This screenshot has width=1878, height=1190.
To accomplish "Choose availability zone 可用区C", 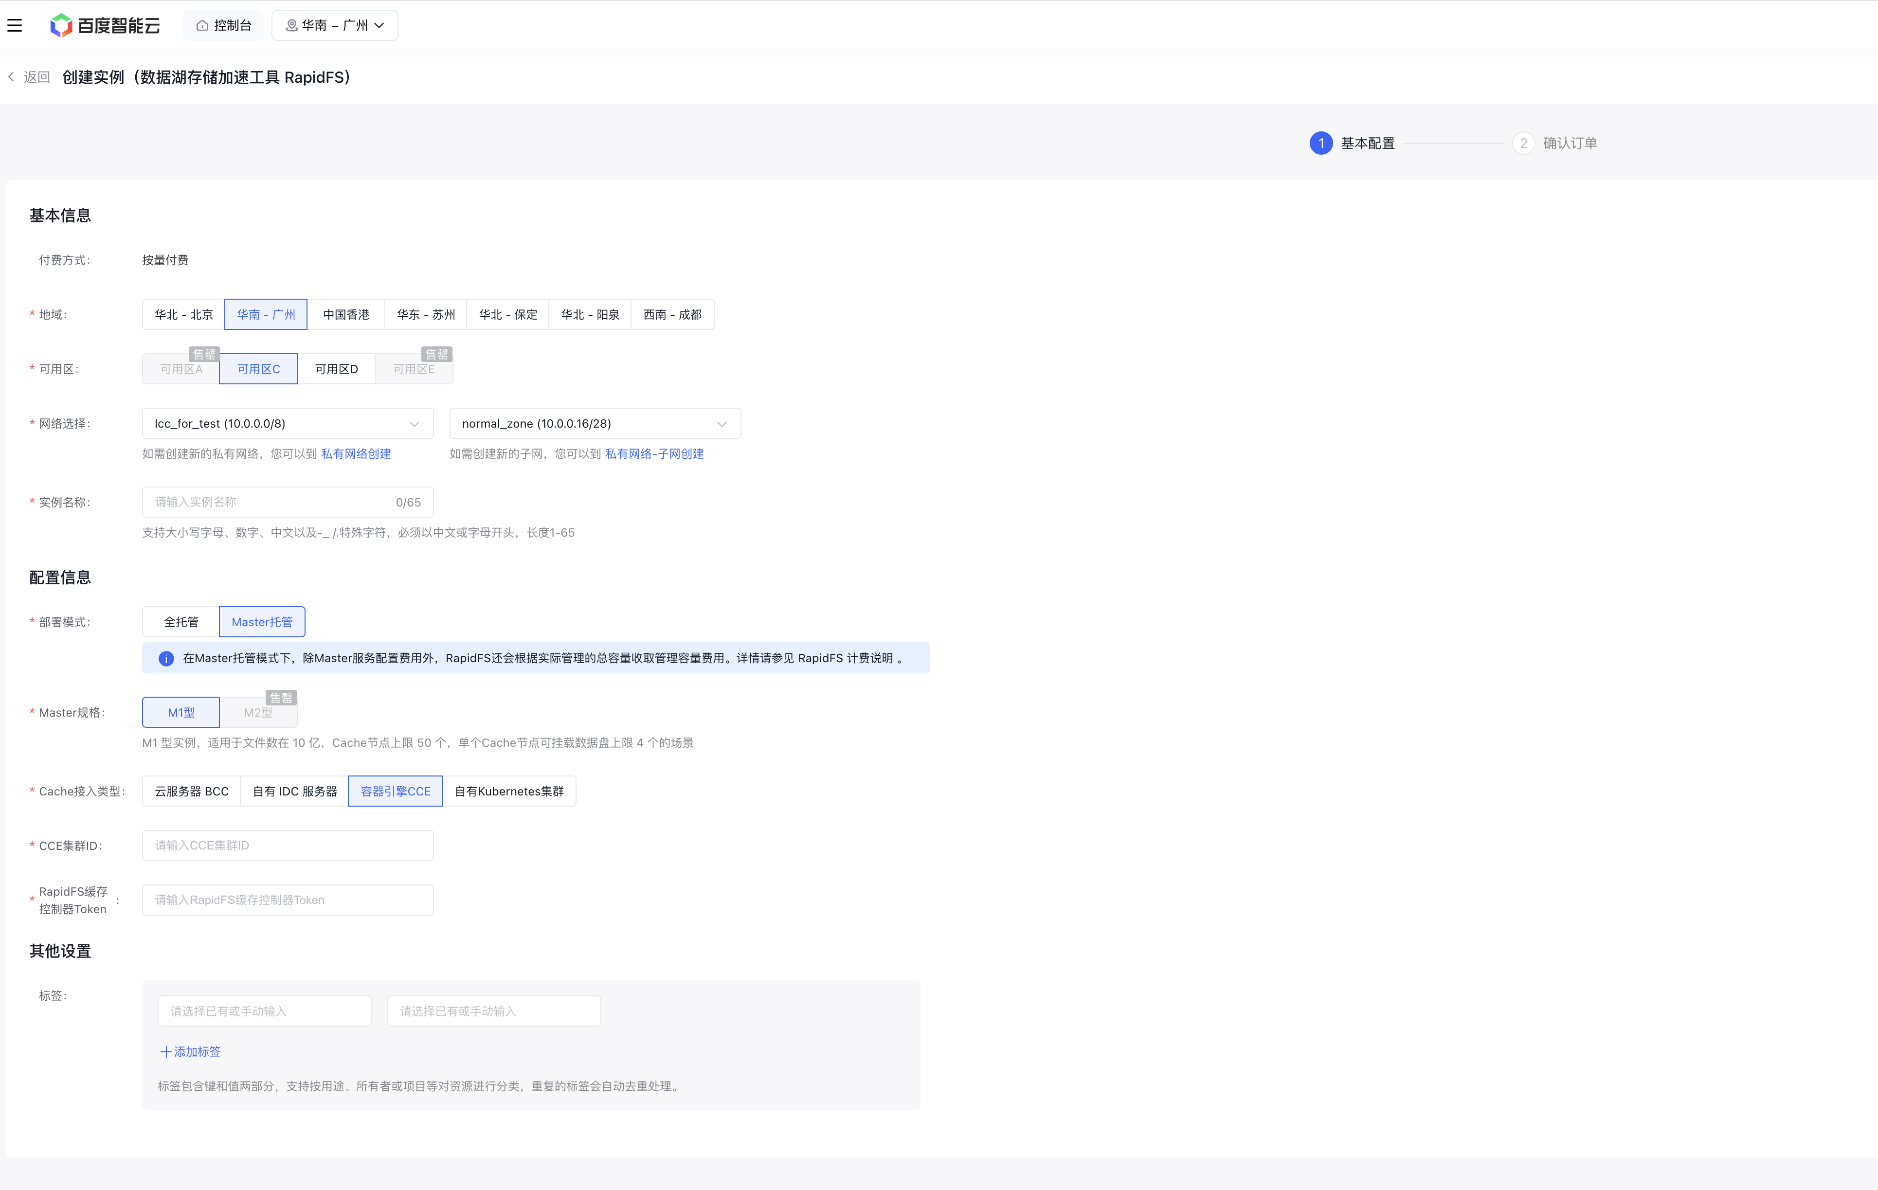I will (258, 369).
